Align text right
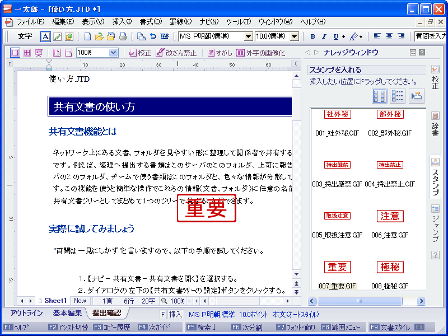The width and height of the screenshot is (448, 336). point(401,36)
